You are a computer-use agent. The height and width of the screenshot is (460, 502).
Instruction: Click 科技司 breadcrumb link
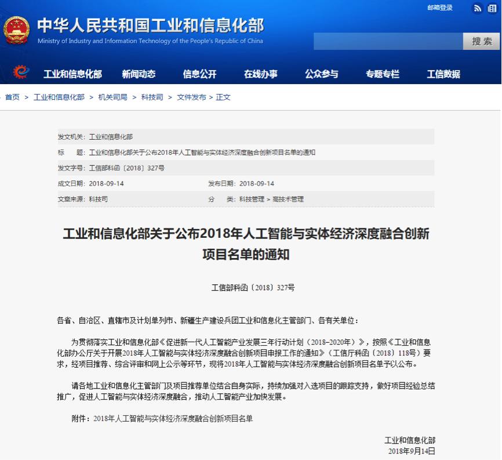point(152,97)
